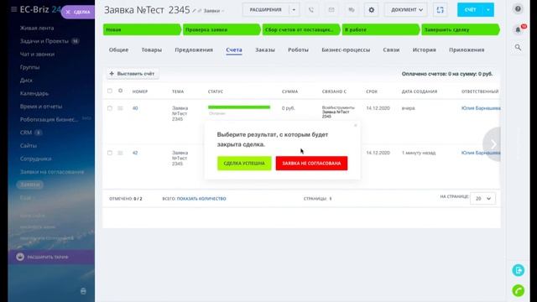The height and width of the screenshot is (302, 537).
Task: Check the checkbox for invoice 40
Action: 110,108
